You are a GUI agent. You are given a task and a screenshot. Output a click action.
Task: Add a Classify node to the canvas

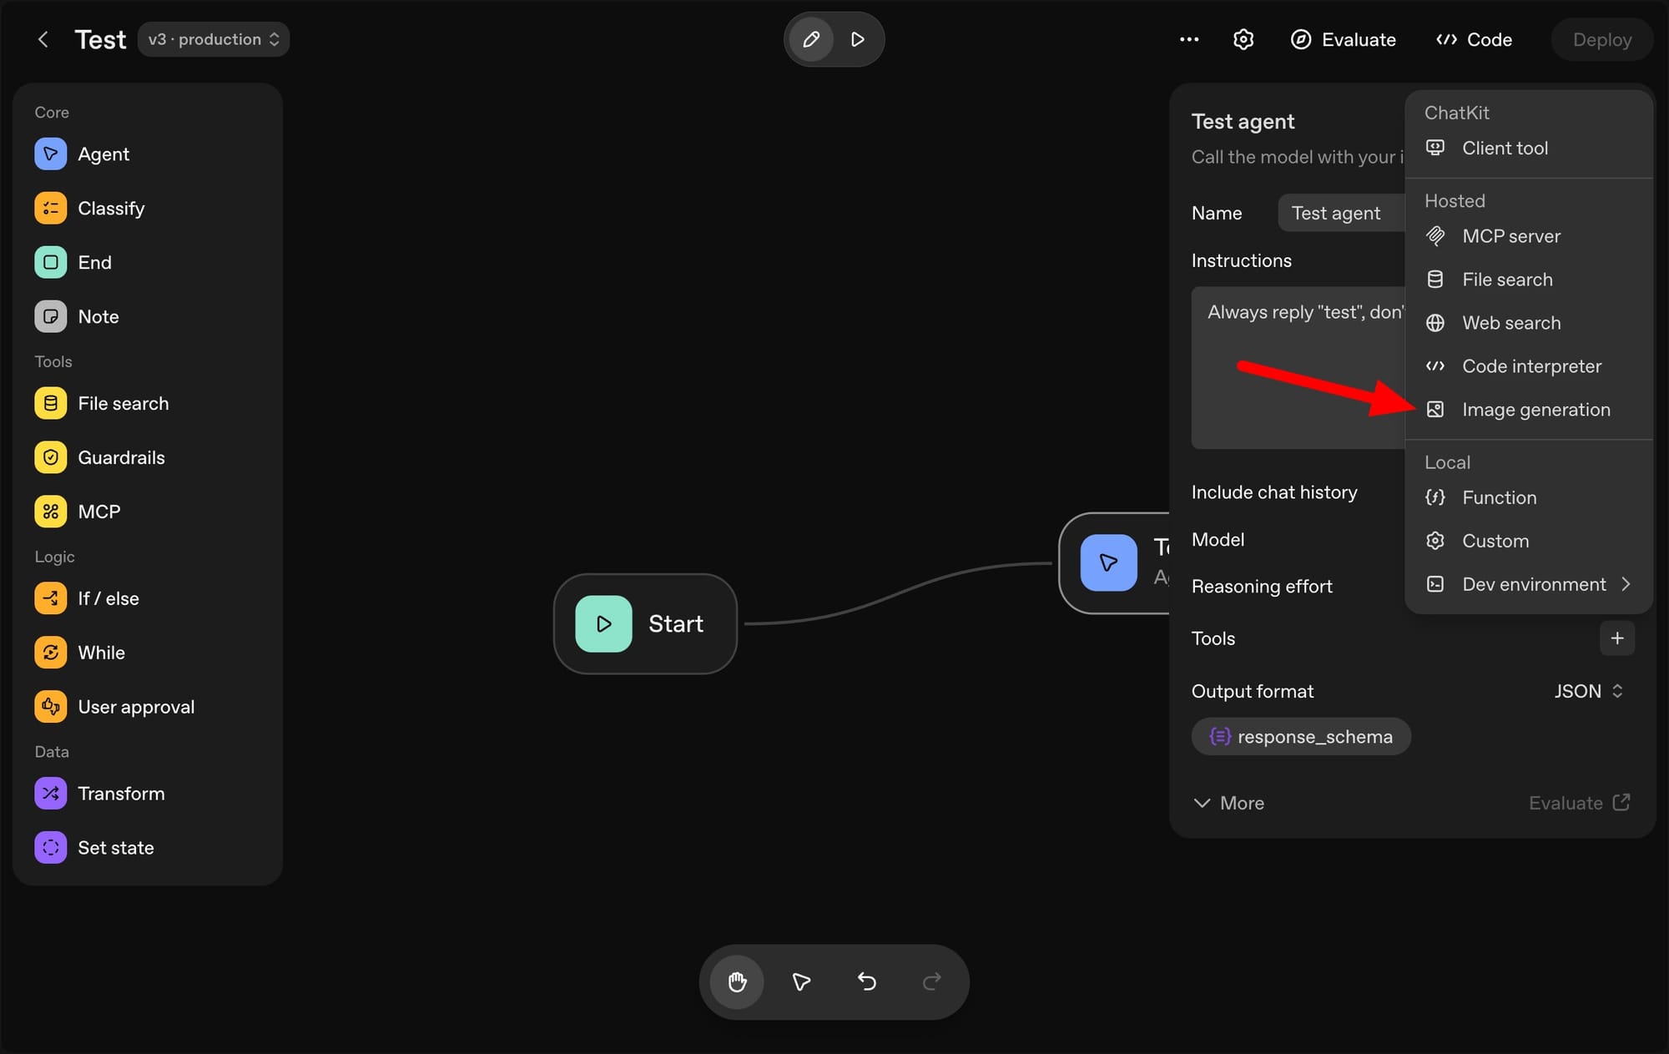point(111,208)
